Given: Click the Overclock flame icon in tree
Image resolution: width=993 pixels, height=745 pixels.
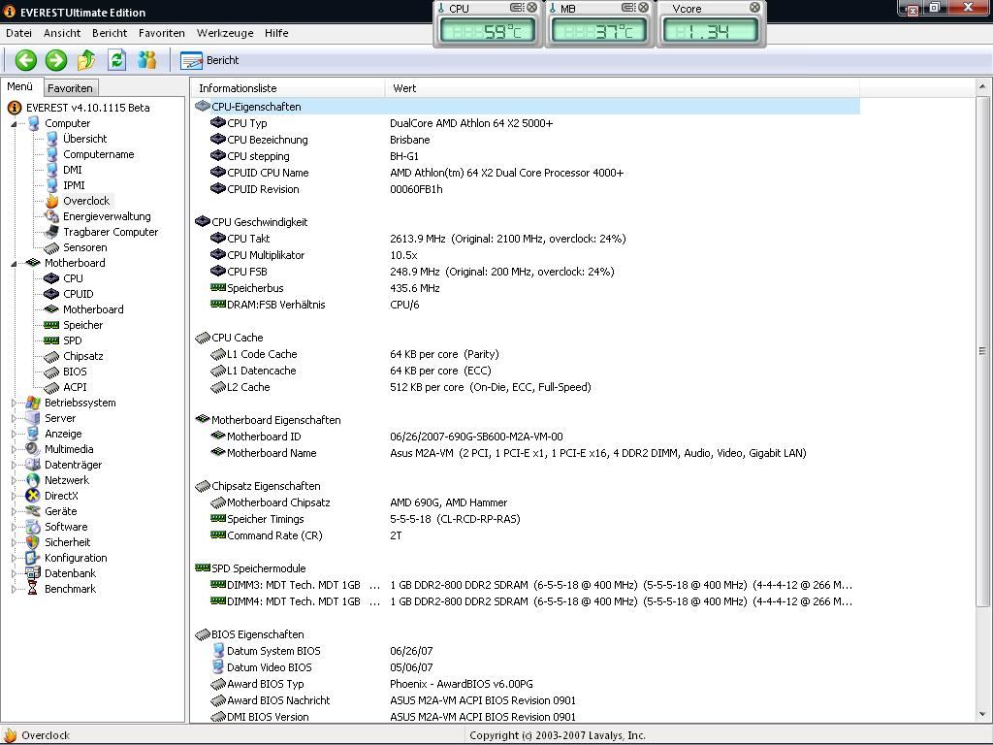Looking at the screenshot, I should click(52, 201).
